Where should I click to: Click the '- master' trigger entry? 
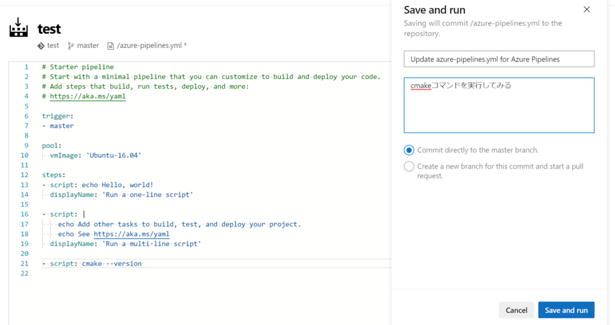point(58,126)
